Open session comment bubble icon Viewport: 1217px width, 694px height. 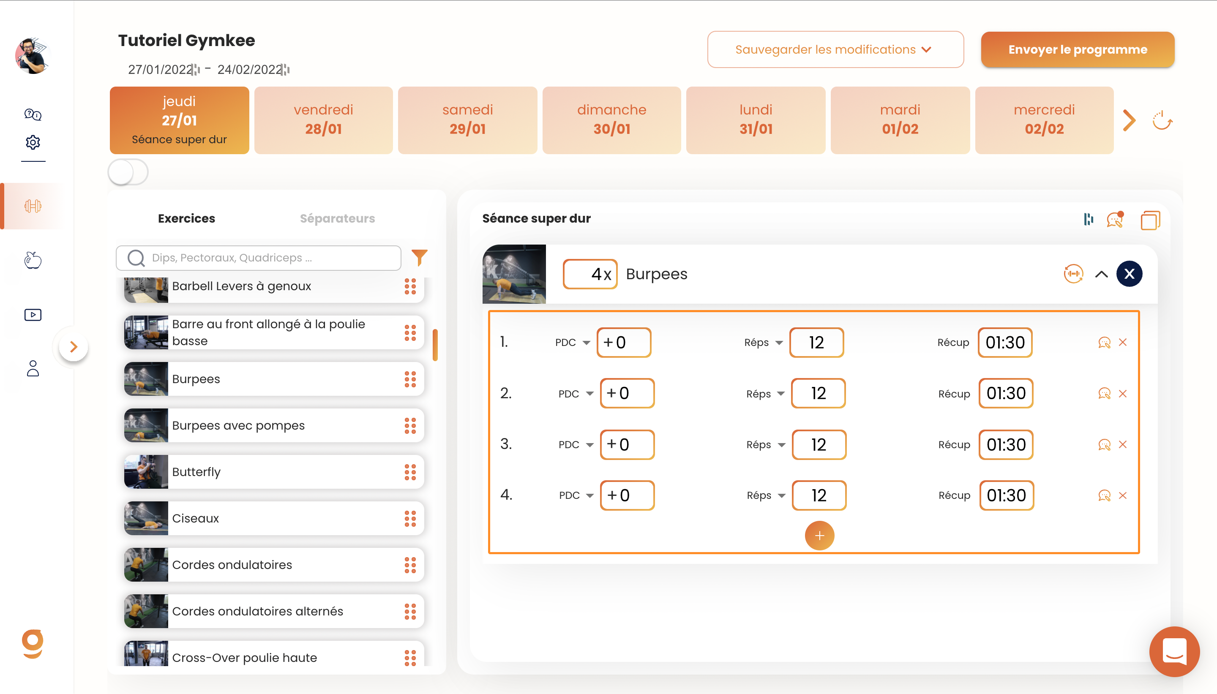pyautogui.click(x=1115, y=219)
